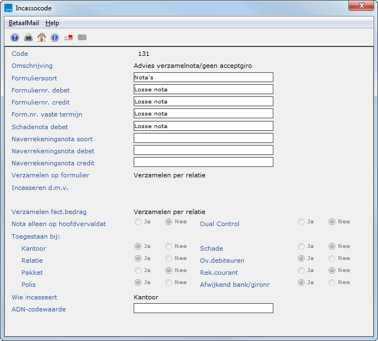Select Ja for Schade
Viewport: 378px width, 341px height.
click(x=302, y=246)
